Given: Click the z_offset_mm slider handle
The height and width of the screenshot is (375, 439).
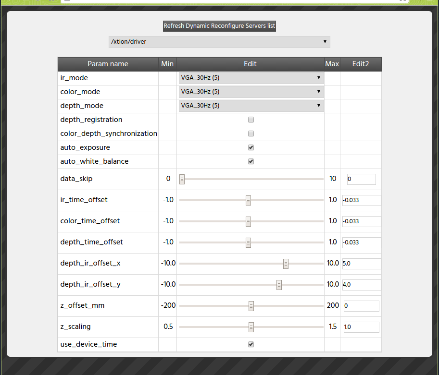Looking at the screenshot, I should click(x=251, y=306).
